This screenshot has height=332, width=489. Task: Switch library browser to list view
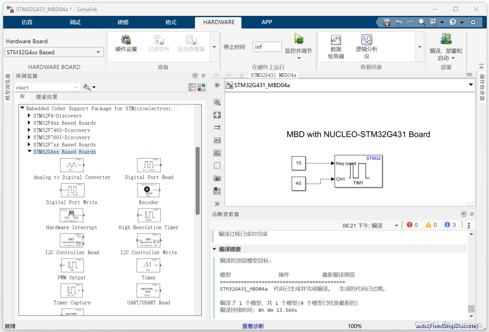192,87
